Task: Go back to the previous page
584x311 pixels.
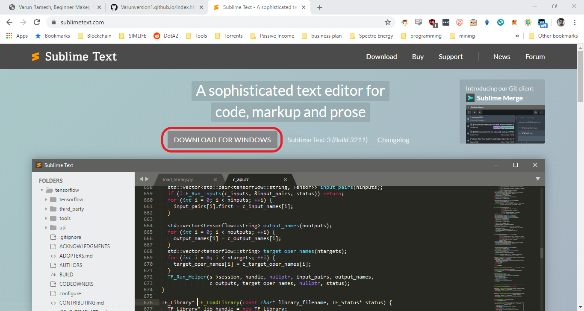Action: coord(10,22)
